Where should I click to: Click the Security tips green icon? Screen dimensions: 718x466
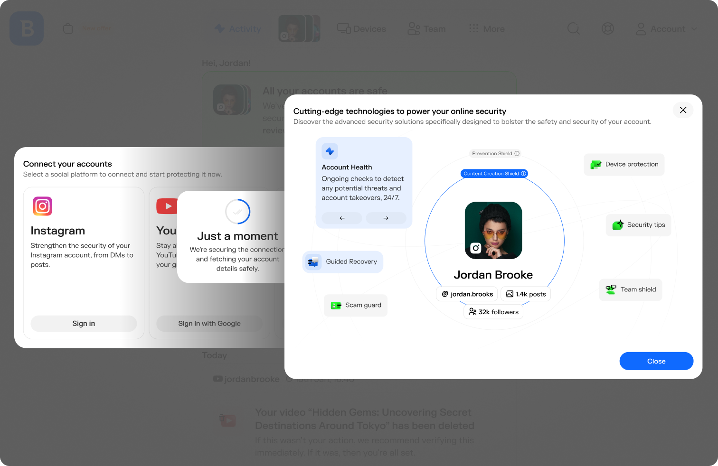point(618,225)
